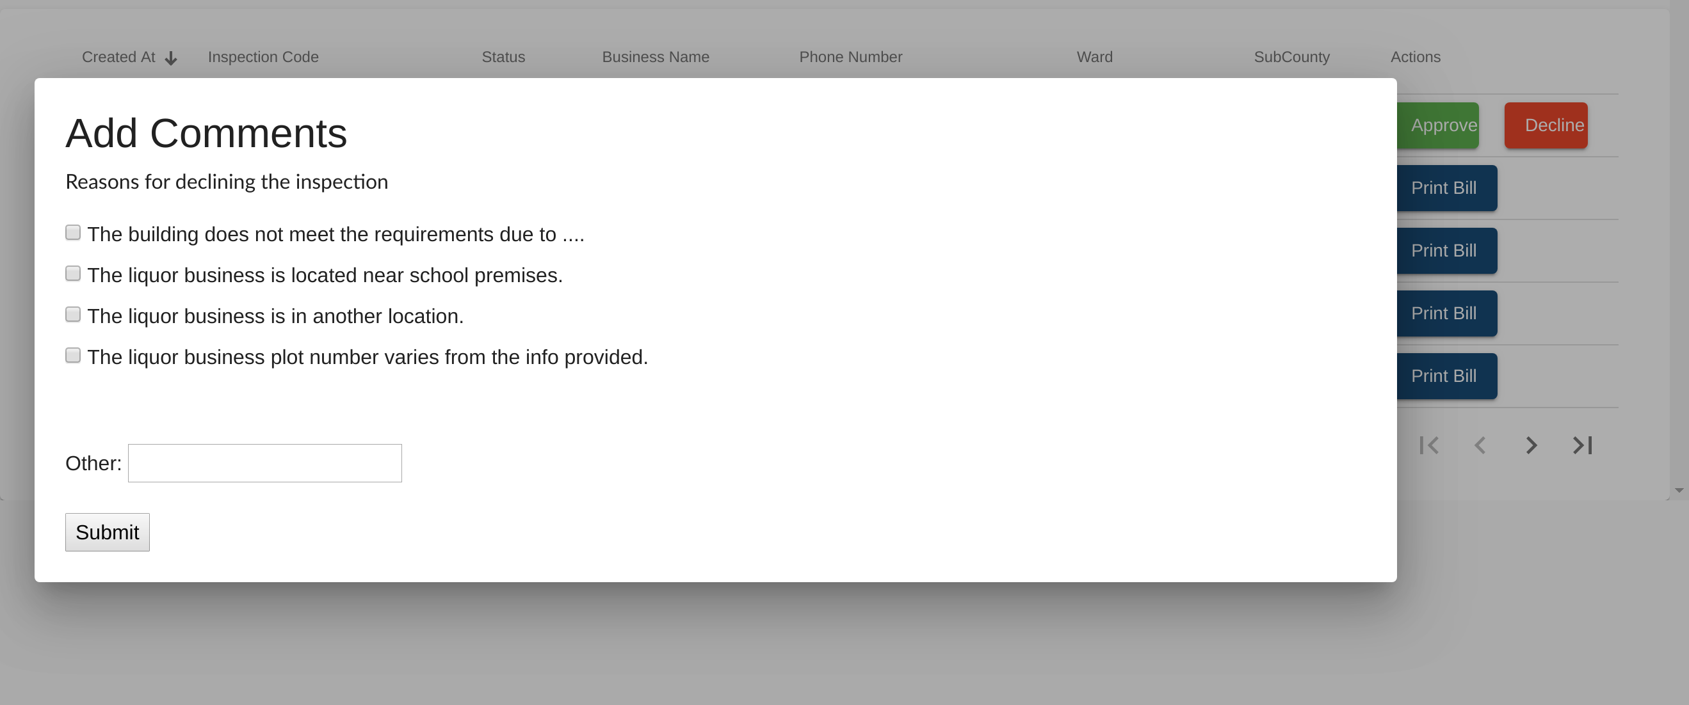Tick 'located near school premises' checkbox
The height and width of the screenshot is (705, 1689).
[x=73, y=274]
